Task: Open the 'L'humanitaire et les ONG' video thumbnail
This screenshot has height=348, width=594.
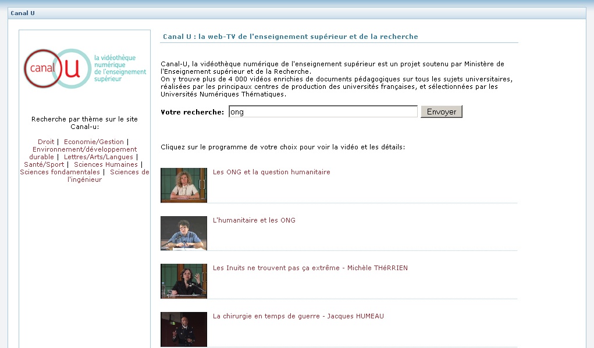Action: (x=184, y=233)
